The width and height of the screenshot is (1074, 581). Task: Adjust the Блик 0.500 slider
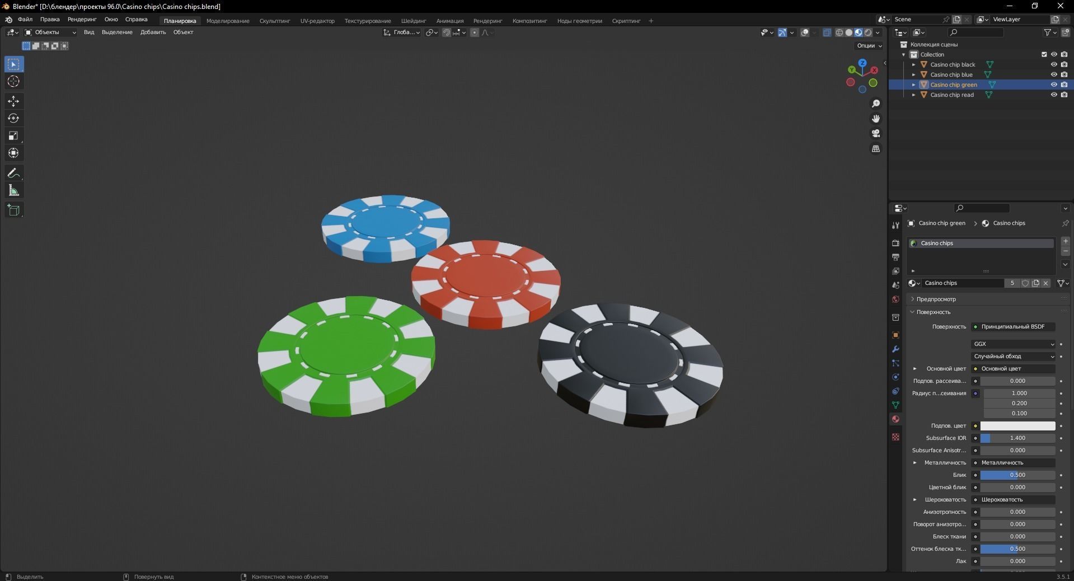tap(1017, 475)
